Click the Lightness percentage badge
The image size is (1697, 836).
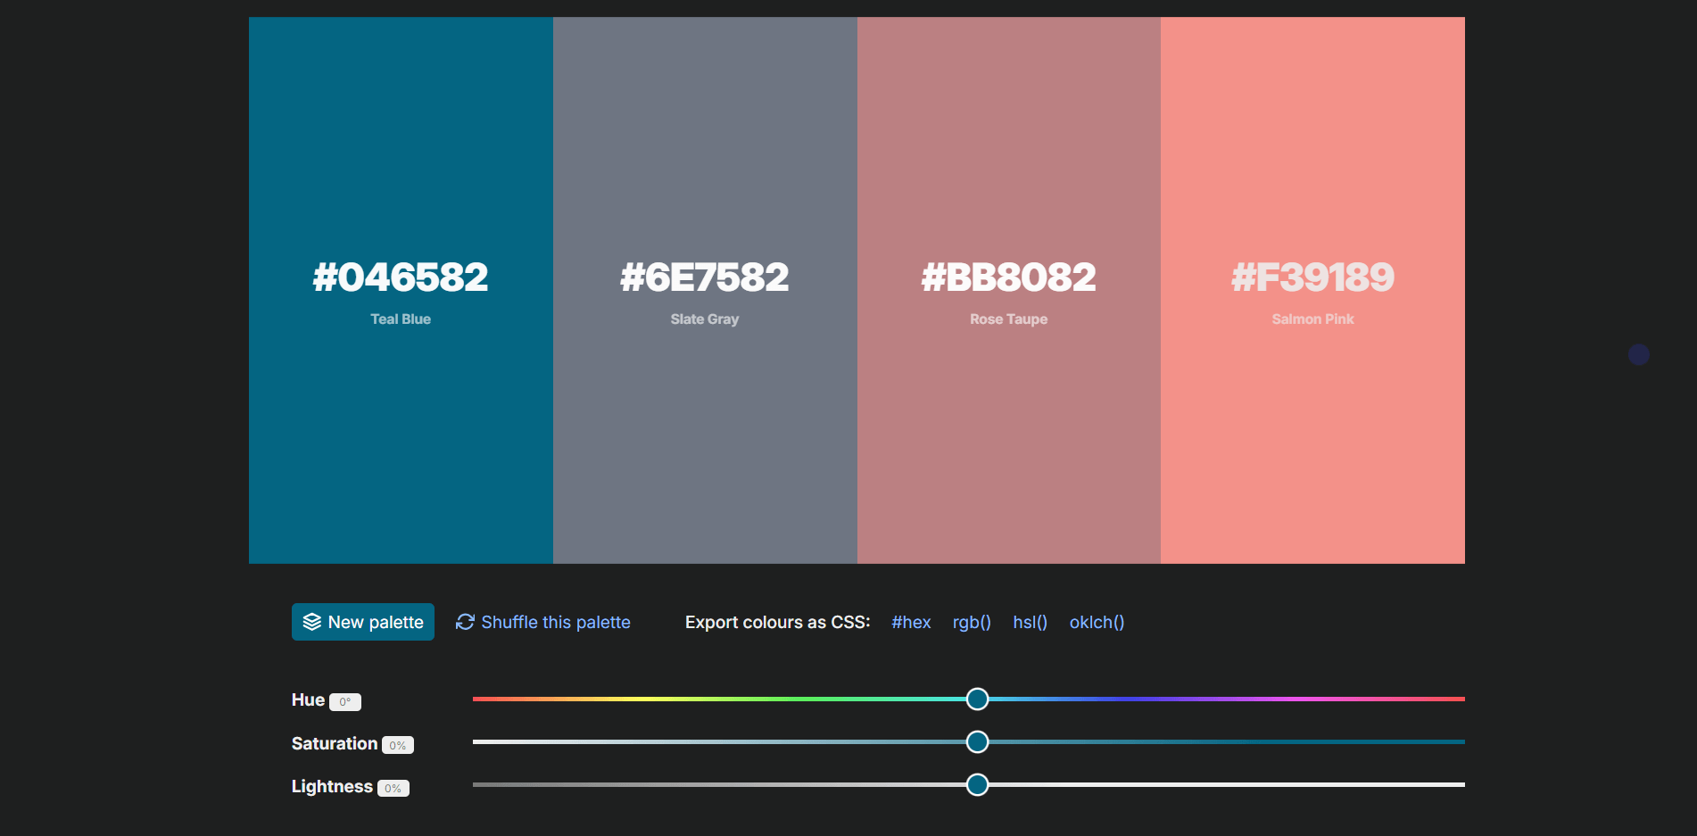pos(393,787)
